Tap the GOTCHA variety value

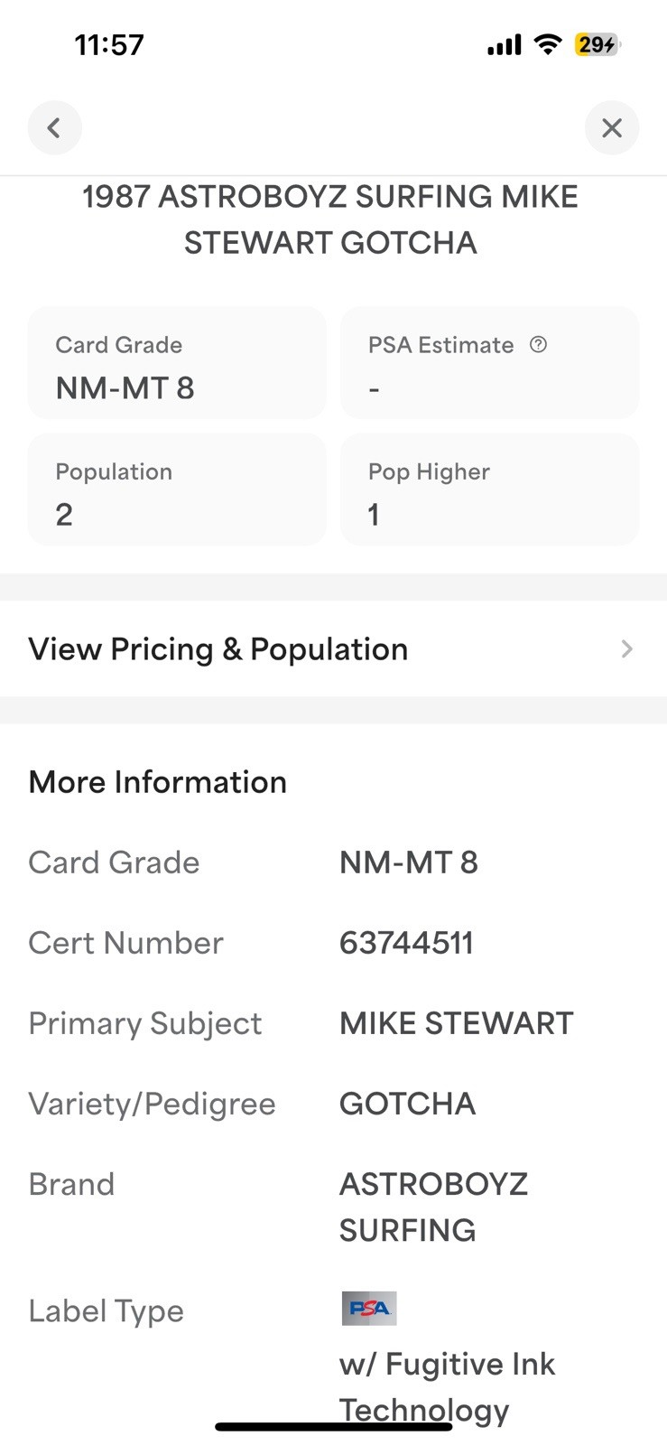(407, 1104)
